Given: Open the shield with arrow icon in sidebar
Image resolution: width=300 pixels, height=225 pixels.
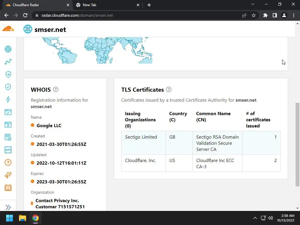Looking at the screenshot, I should click(x=8, y=74).
